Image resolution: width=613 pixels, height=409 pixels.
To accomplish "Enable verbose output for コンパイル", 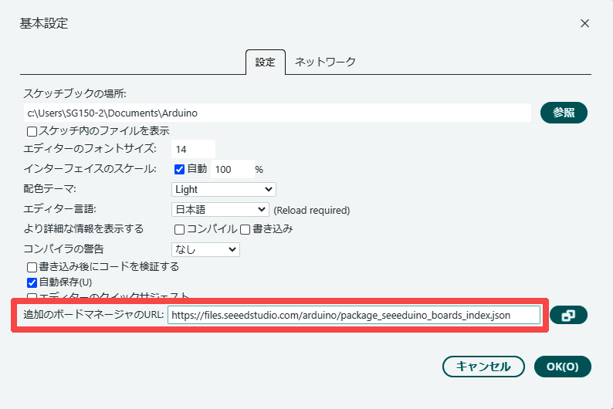I will tap(179, 229).
